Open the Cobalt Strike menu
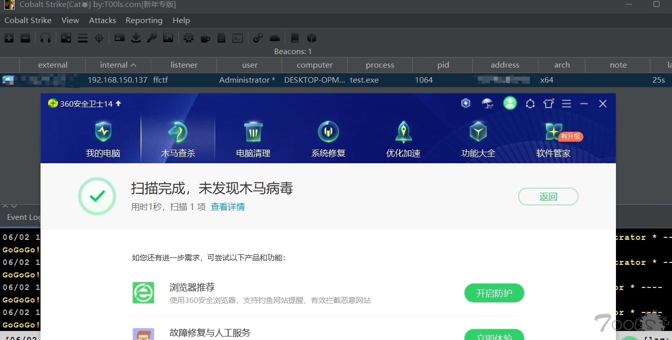The image size is (672, 340). 28,21
